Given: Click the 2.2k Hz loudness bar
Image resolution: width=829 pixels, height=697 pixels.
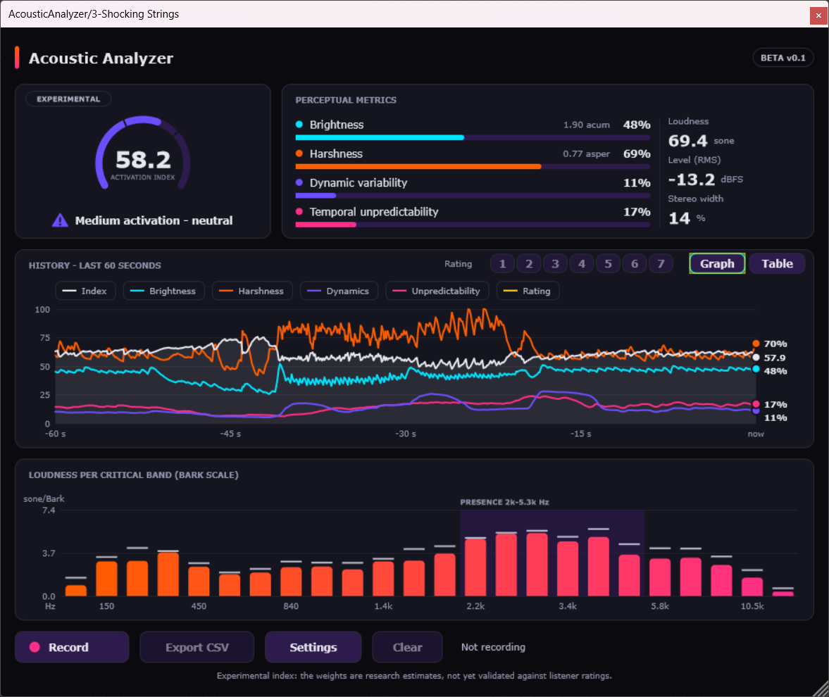Looking at the screenshot, I should click(x=475, y=567).
